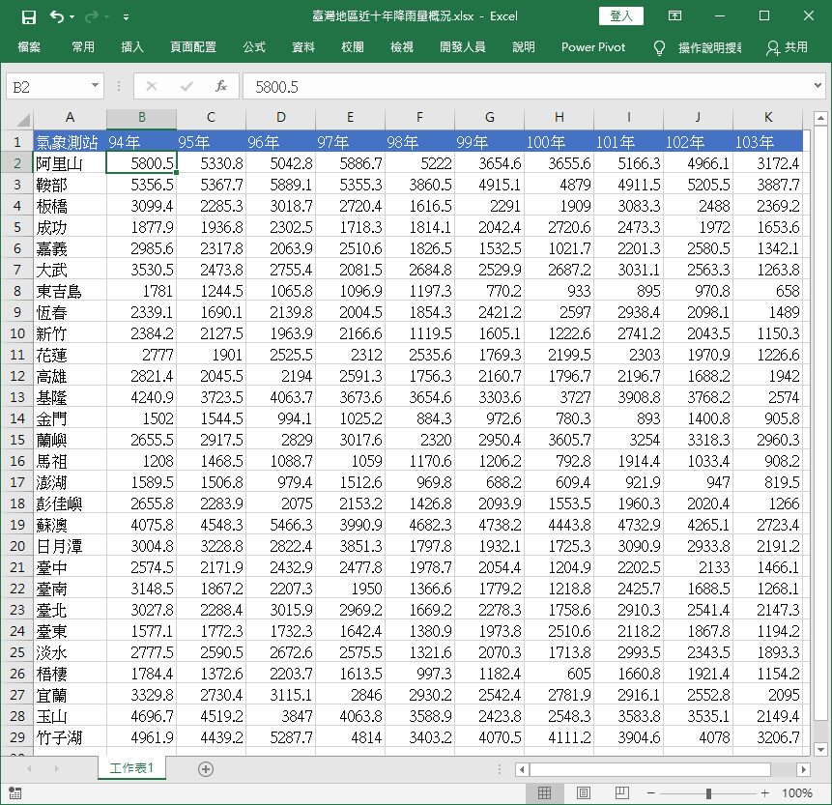The height and width of the screenshot is (805, 832).
Task: Click the Enter checkmark icon in formula bar
Action: tap(186, 86)
